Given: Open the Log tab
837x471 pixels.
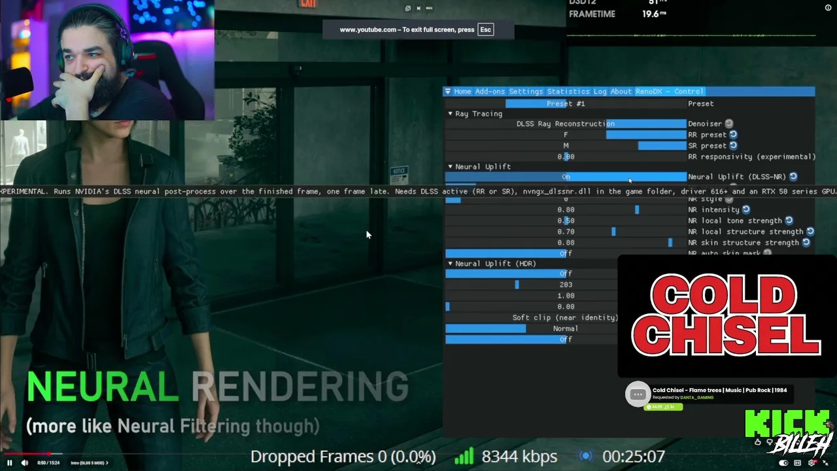Looking at the screenshot, I should tap(600, 92).
